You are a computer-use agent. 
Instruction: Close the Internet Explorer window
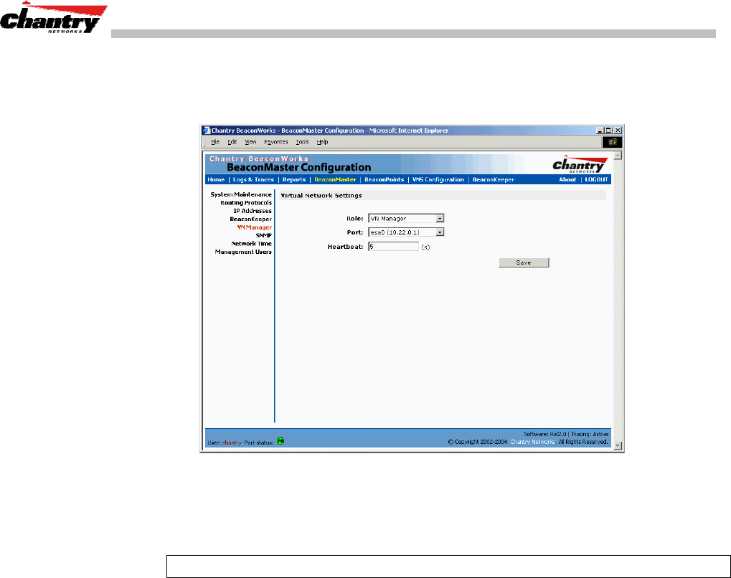click(618, 131)
